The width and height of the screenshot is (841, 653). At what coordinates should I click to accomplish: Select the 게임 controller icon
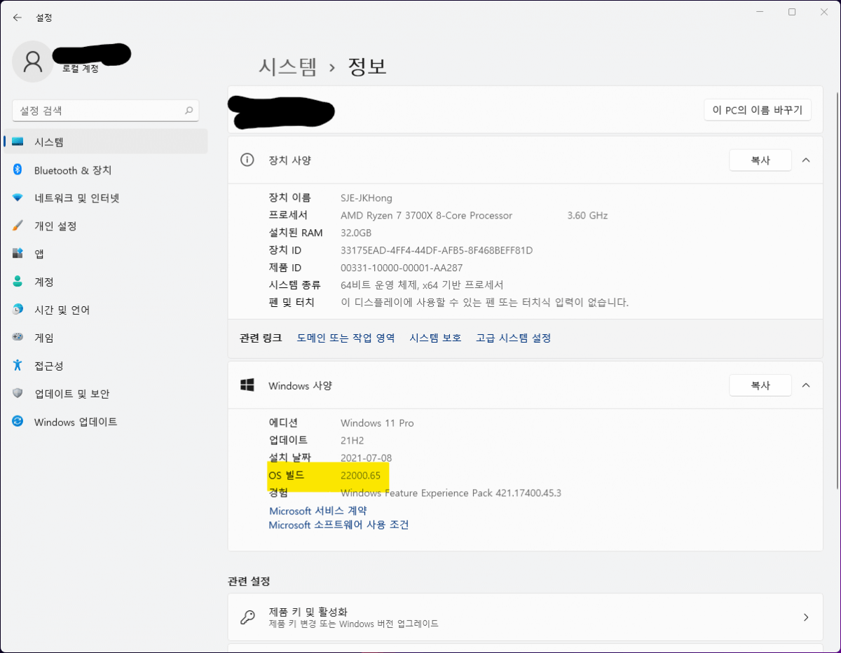click(18, 337)
